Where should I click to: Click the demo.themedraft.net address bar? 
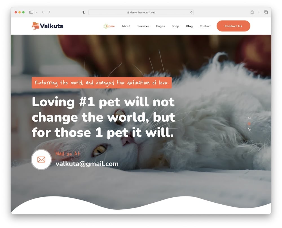[x=141, y=12]
